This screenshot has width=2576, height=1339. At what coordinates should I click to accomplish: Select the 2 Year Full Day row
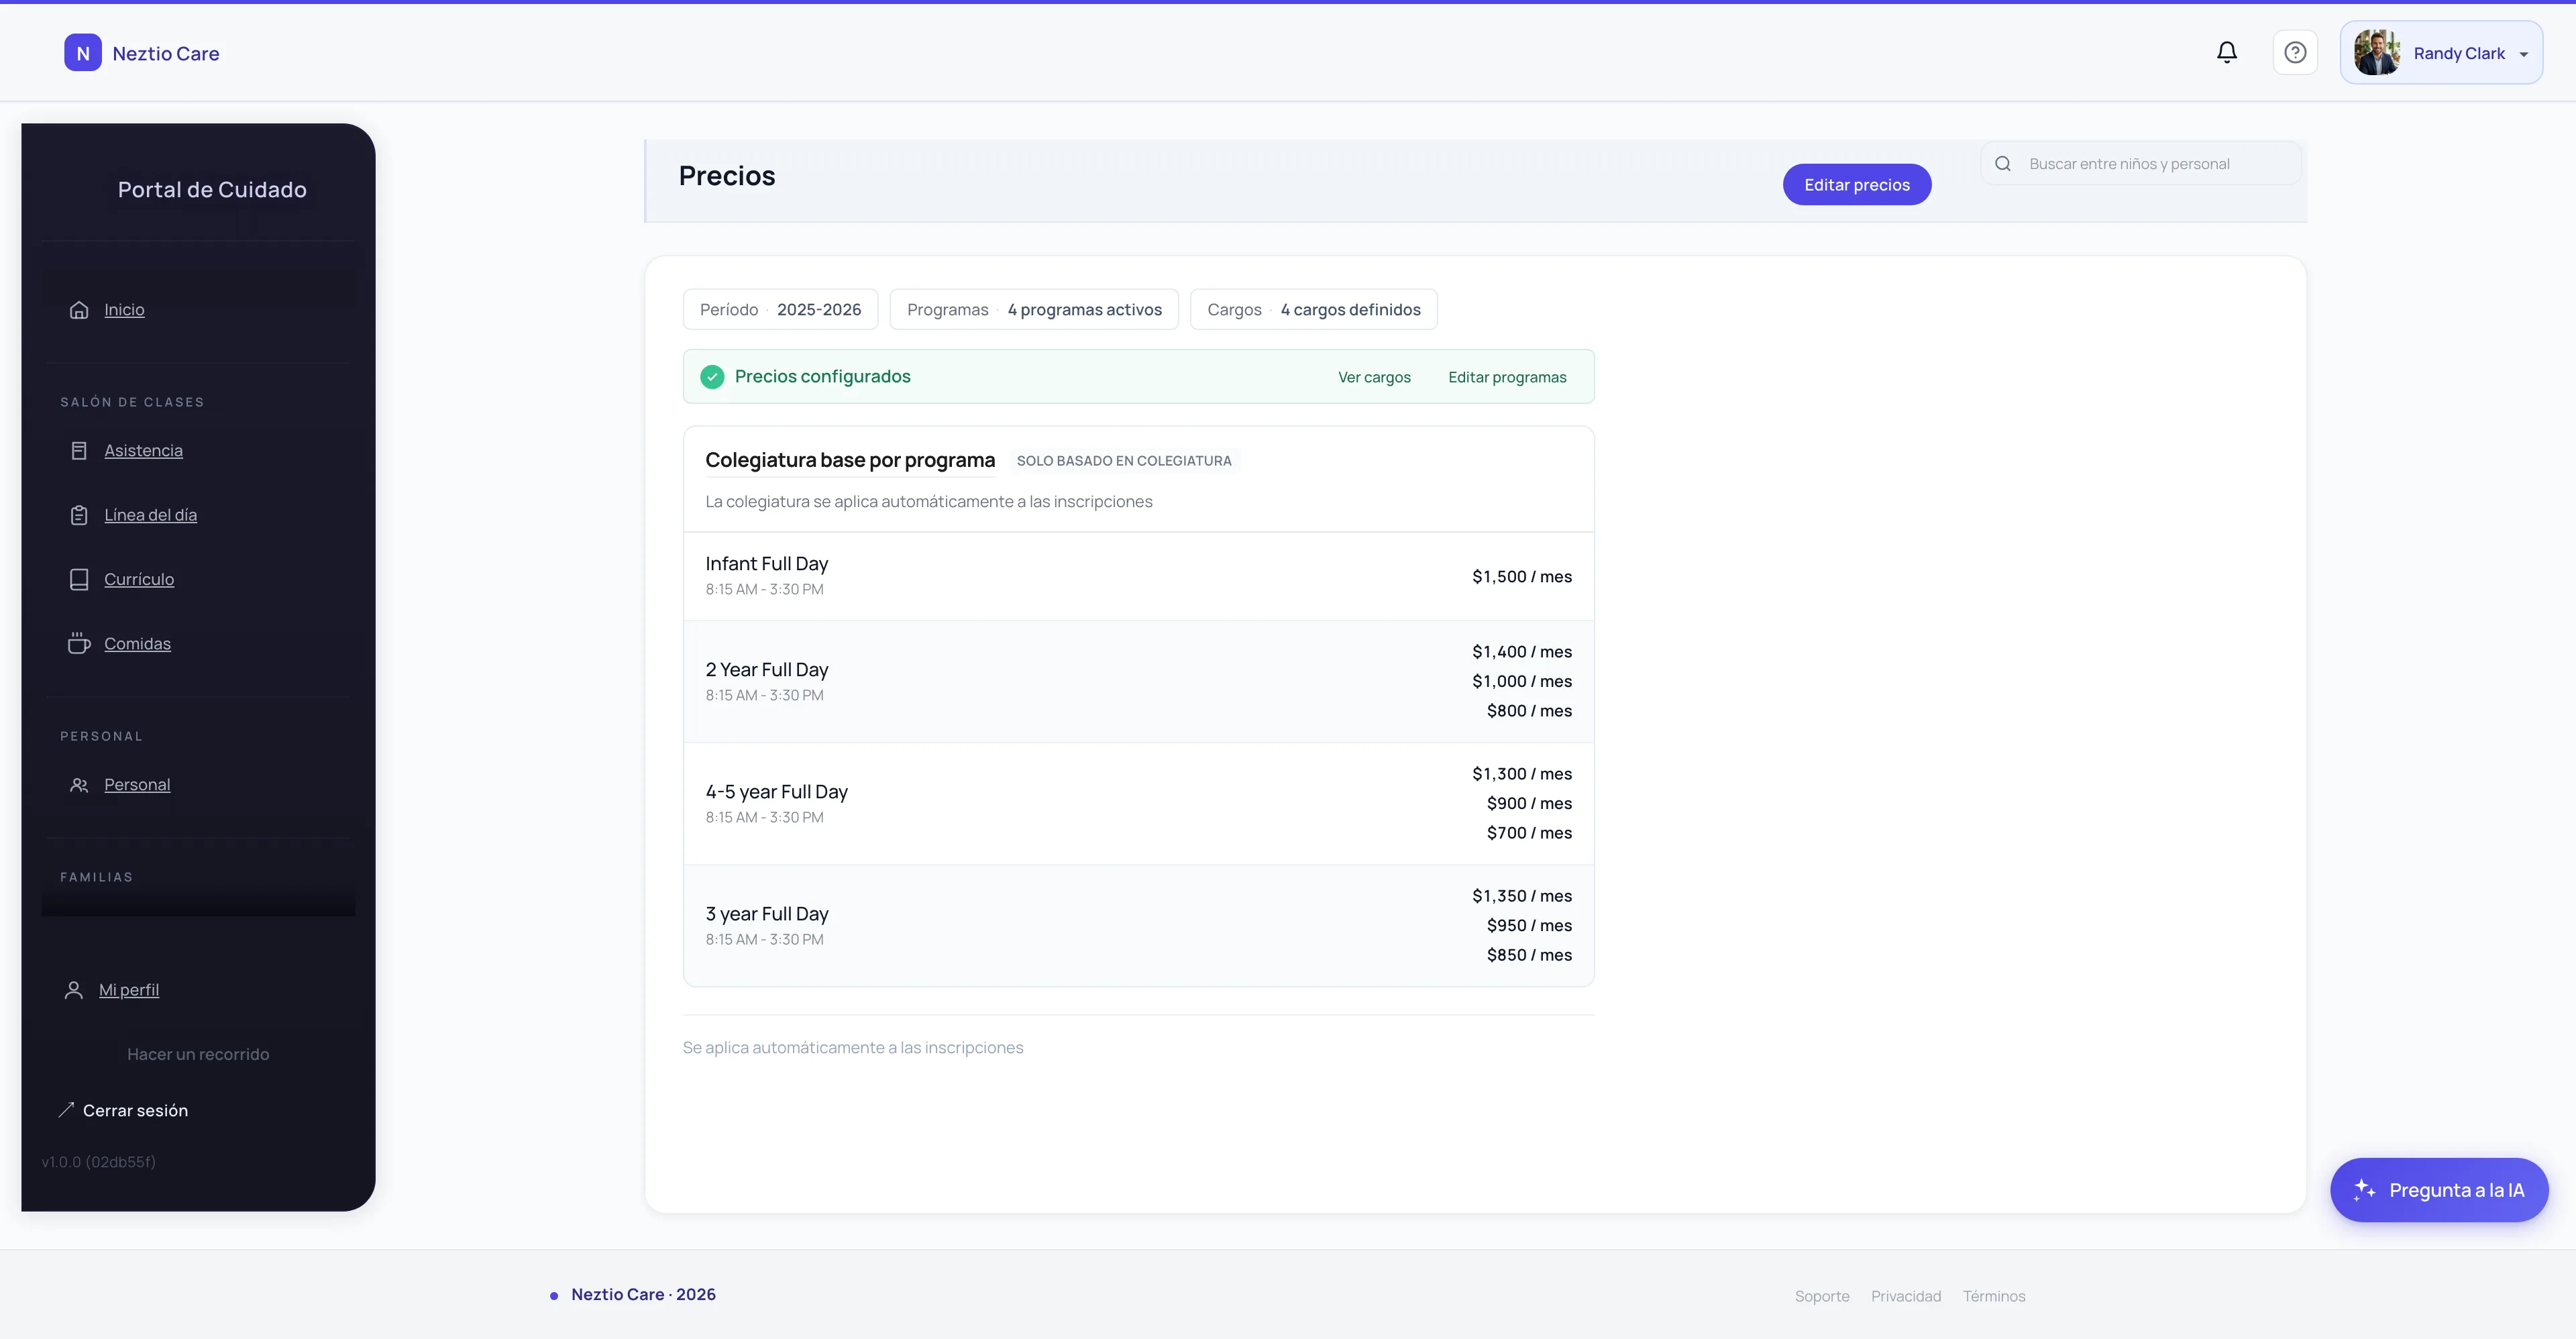(x=1138, y=681)
